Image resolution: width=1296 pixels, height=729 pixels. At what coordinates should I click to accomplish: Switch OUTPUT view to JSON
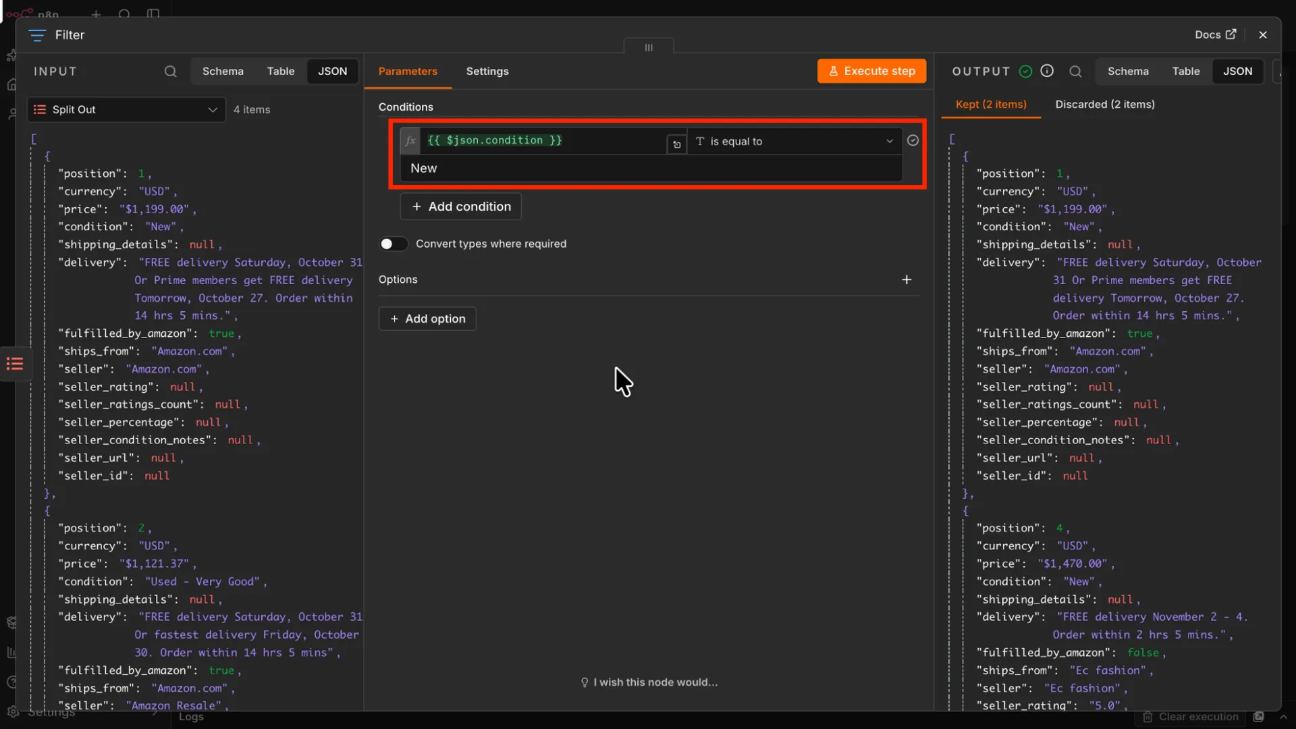[x=1238, y=72]
